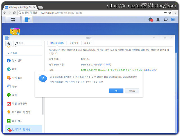Screen dimensions: 180x136
Task: Confirm update with 예 button
Action: click(116, 91)
